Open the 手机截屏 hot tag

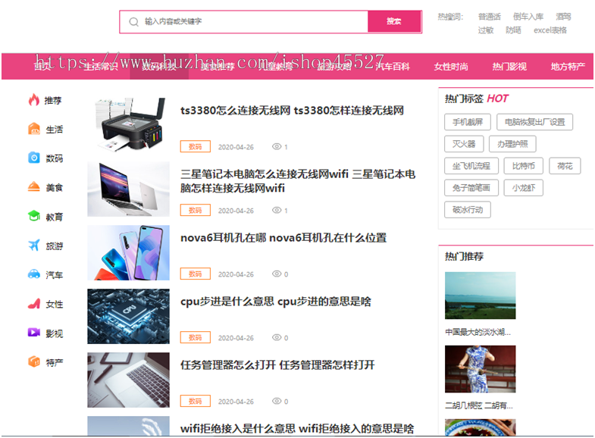pos(468,122)
